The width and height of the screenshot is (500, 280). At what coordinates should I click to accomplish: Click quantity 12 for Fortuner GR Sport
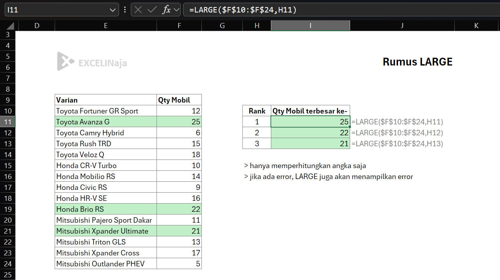tap(179, 111)
